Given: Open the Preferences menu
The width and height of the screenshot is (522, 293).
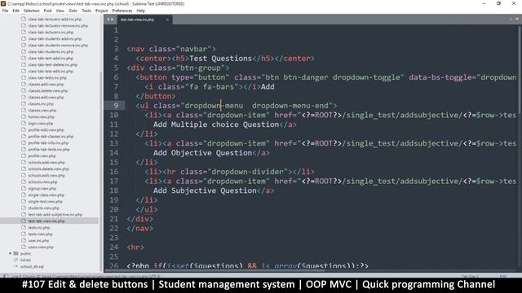Looking at the screenshot, I should [x=122, y=11].
